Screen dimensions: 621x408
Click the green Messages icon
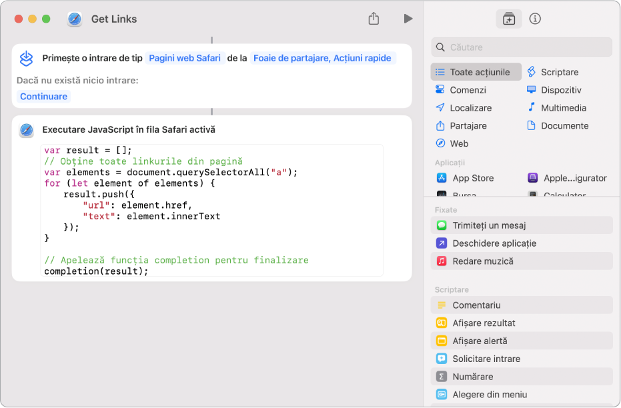pyautogui.click(x=441, y=225)
